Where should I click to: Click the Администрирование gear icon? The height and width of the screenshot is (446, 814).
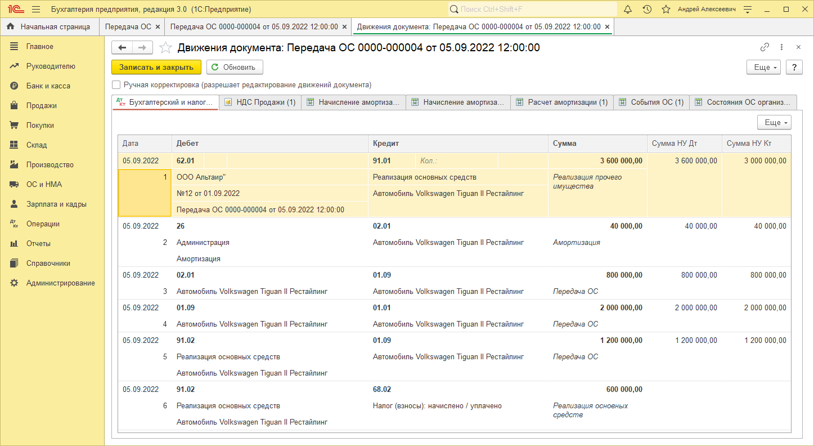click(15, 283)
